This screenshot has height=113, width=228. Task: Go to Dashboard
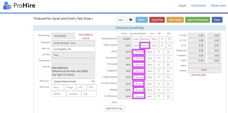pyautogui.click(x=198, y=6)
